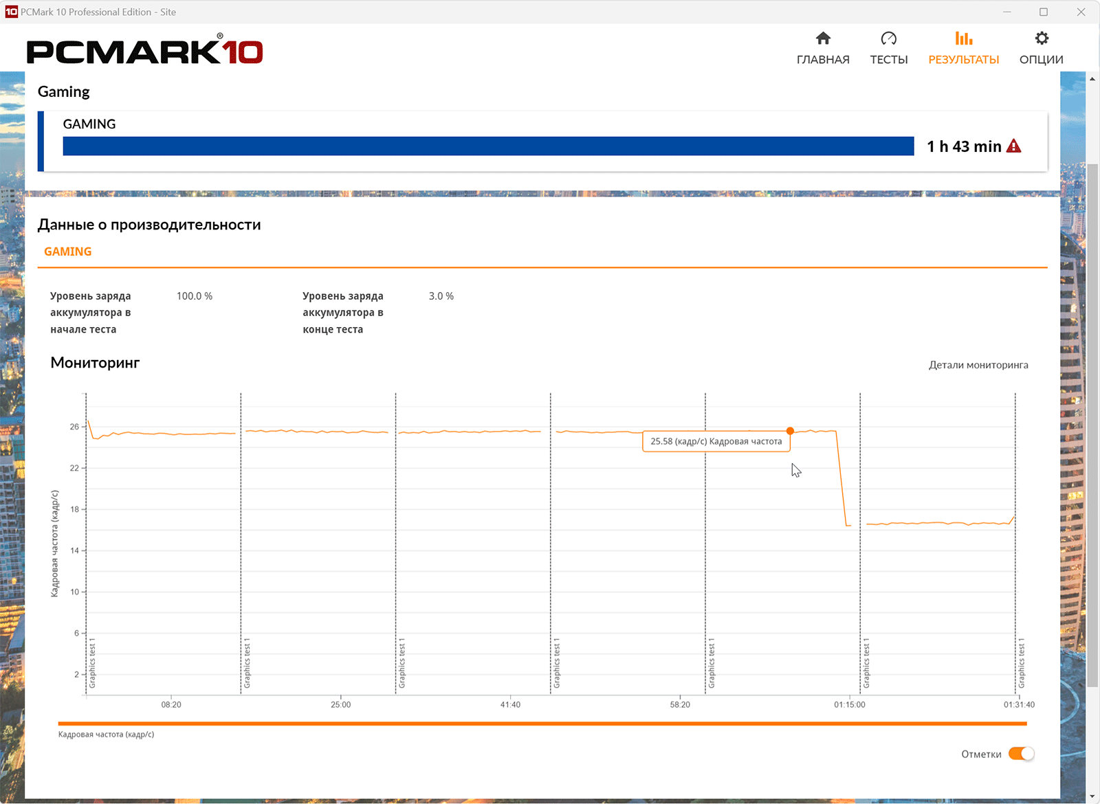Viewport: 1100px width, 804px height.
Task: Open the ГЛАВНАЯ home page
Action: pyautogui.click(x=823, y=48)
